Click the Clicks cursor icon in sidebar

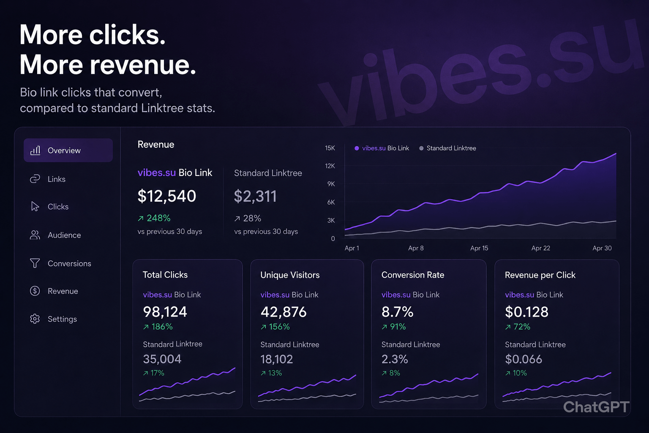point(35,206)
